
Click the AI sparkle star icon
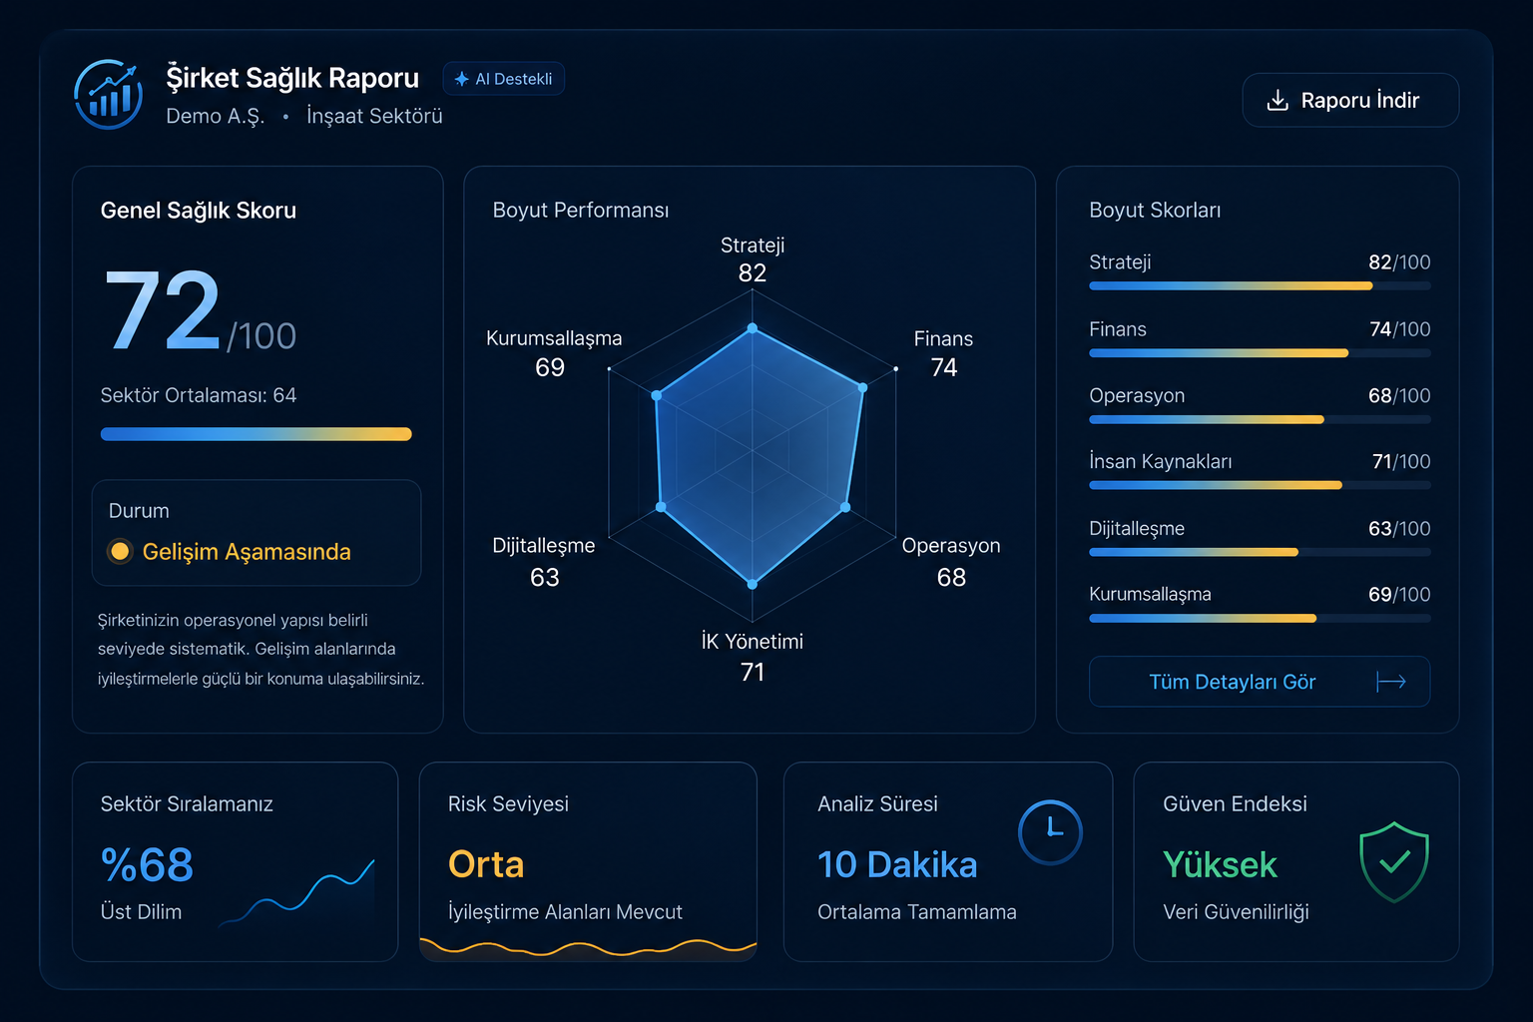point(461,79)
